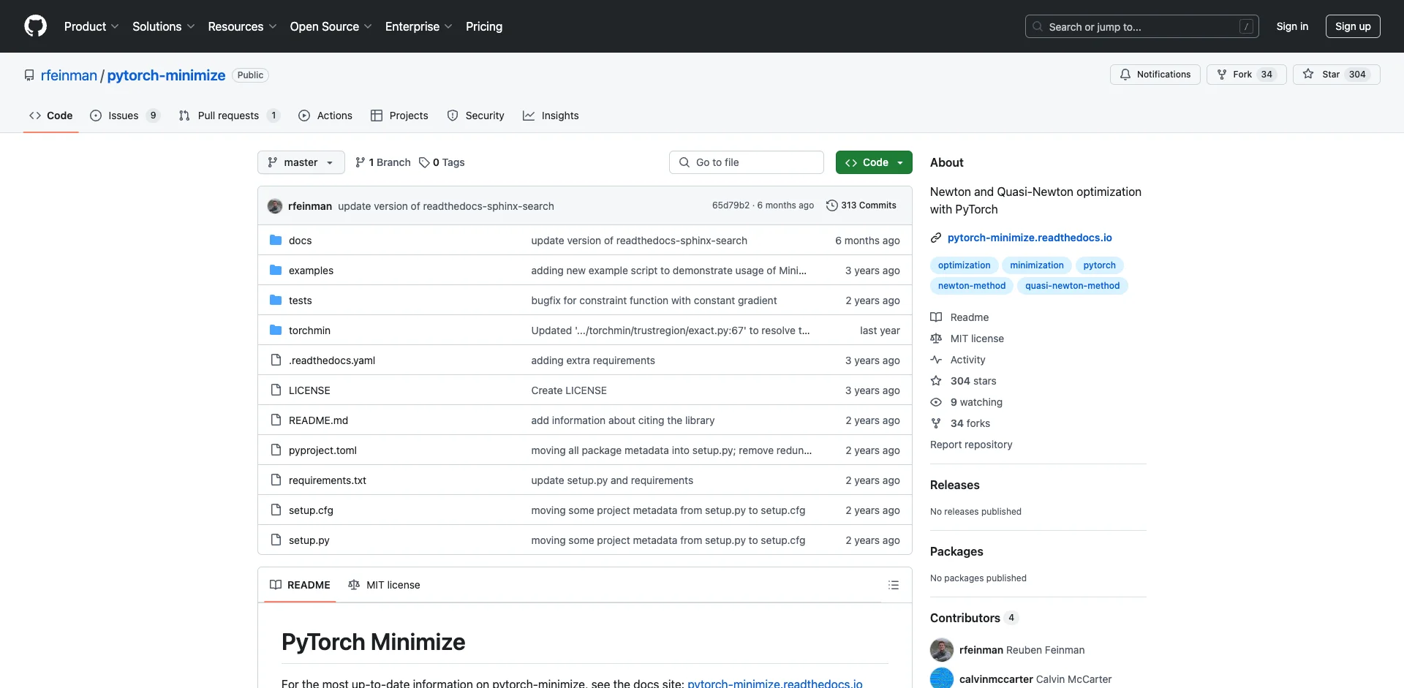
Task: View the 0 Tags link
Action: (x=442, y=162)
